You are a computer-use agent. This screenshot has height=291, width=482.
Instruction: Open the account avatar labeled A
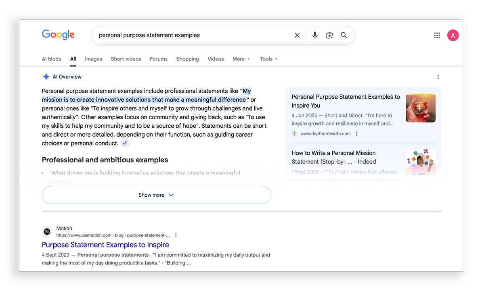click(453, 35)
